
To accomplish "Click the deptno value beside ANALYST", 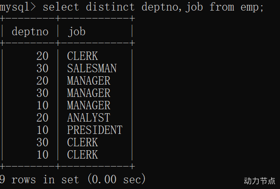I will point(42,118).
